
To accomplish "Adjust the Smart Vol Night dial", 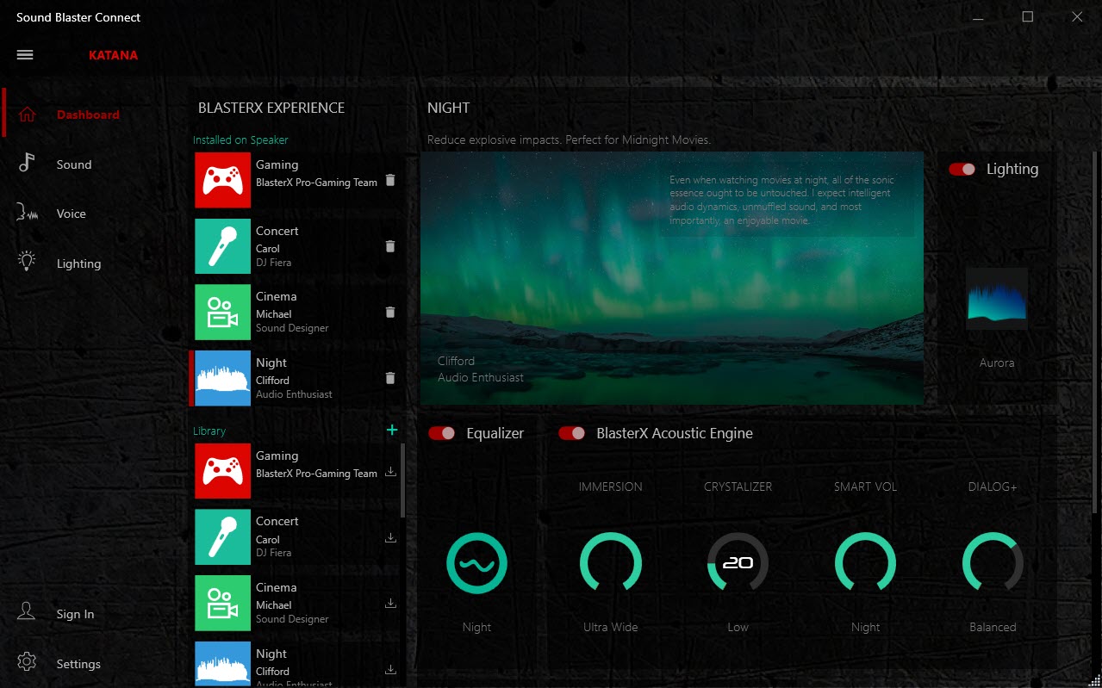I will point(865,563).
